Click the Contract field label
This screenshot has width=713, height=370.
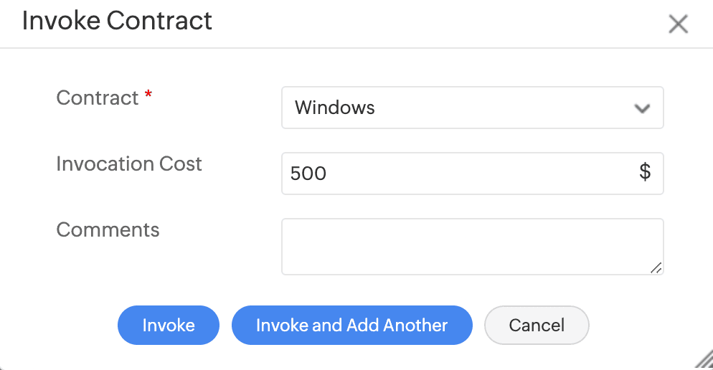click(x=98, y=98)
